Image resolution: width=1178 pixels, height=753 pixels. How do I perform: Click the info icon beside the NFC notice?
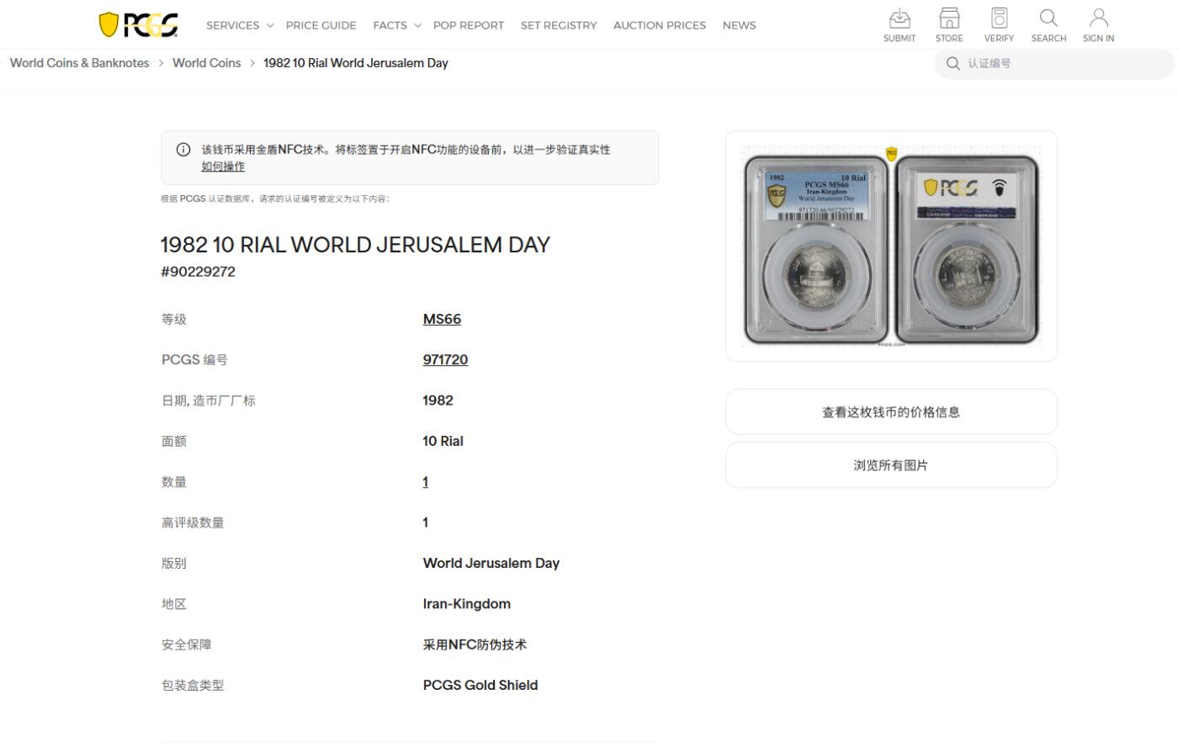tap(183, 149)
